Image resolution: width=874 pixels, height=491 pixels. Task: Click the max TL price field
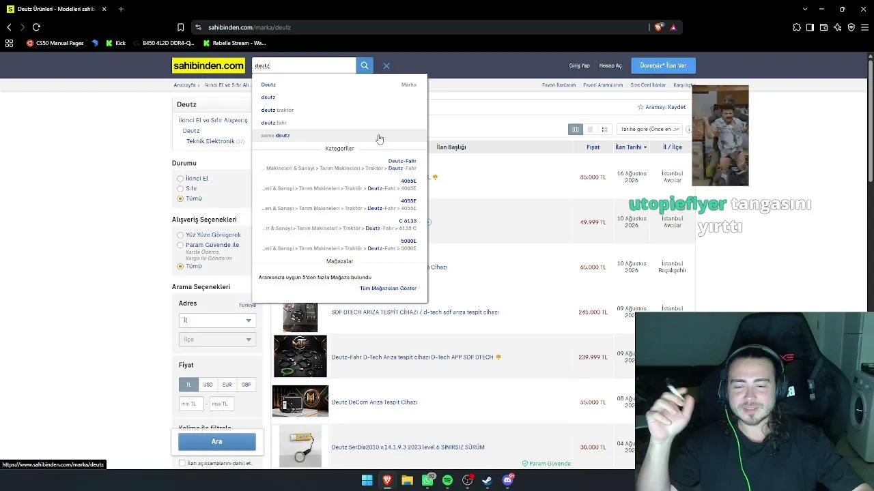click(x=221, y=404)
